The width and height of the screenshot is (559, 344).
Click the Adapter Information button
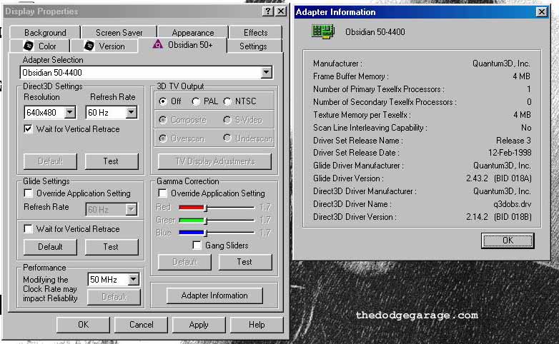pos(214,295)
